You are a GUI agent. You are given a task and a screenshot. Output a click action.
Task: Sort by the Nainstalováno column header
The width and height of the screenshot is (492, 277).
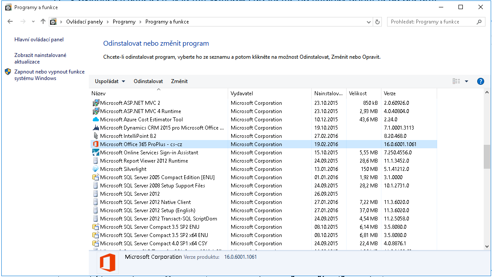tap(329, 93)
